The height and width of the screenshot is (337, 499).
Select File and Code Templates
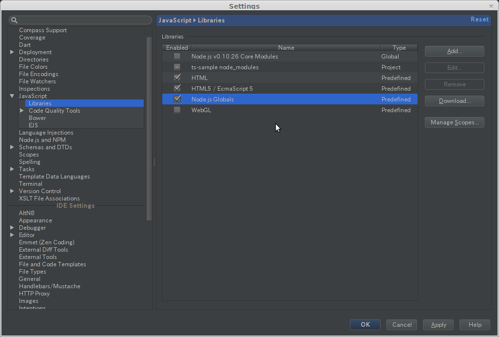pos(53,264)
